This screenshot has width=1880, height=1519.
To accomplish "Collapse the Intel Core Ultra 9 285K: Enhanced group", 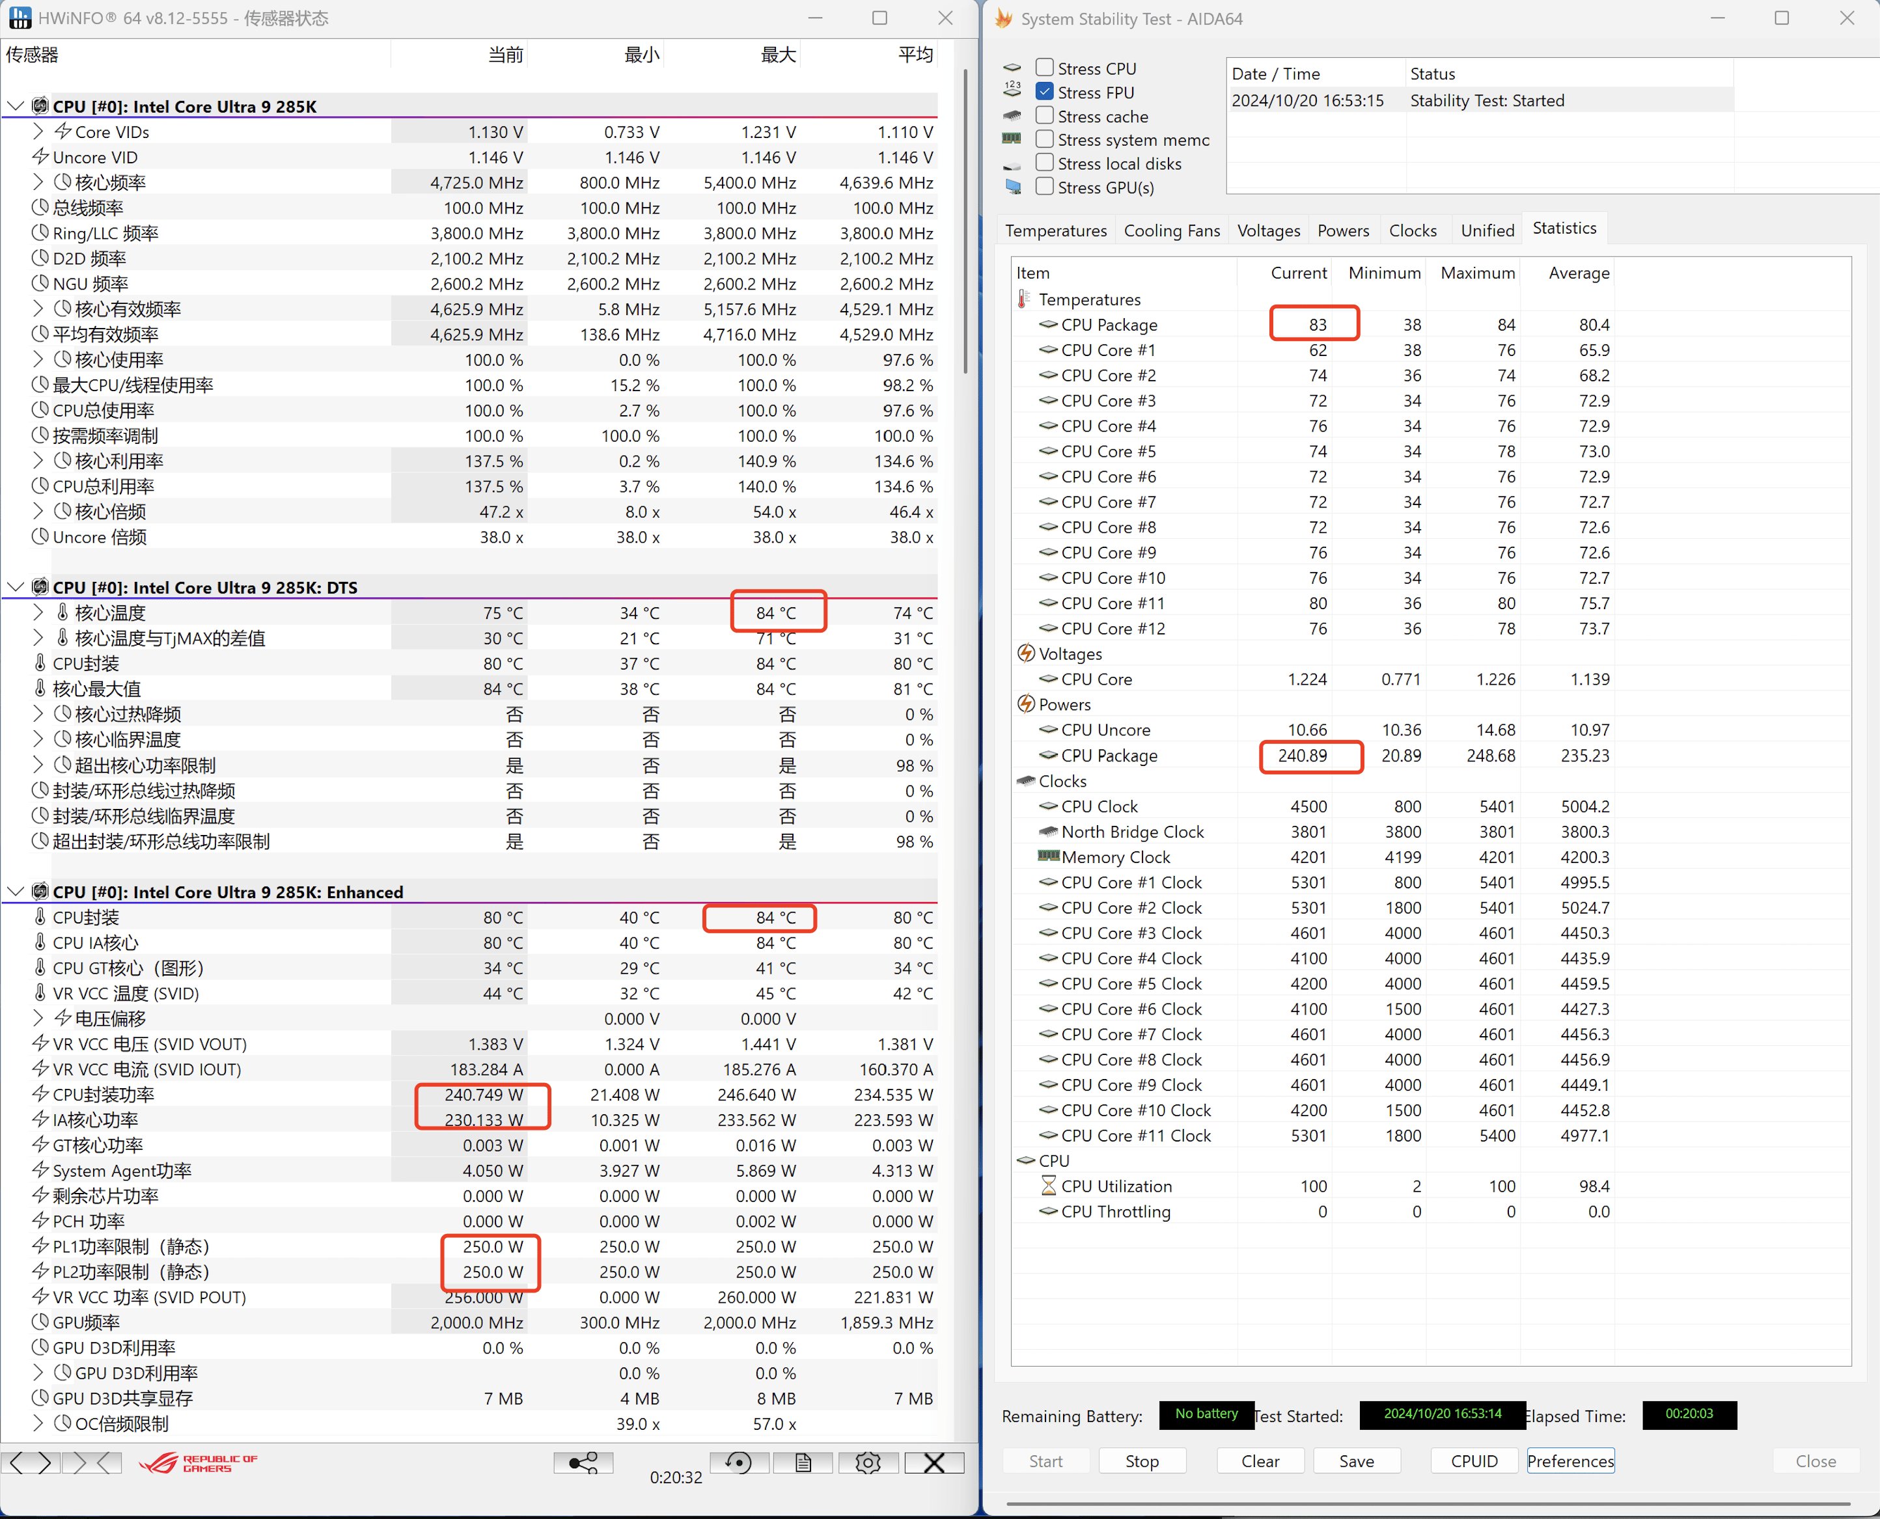I will [x=15, y=891].
